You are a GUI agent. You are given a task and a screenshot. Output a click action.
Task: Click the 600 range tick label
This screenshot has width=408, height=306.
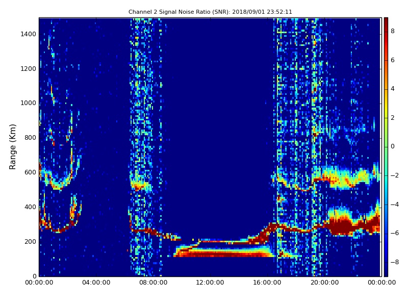30,172
